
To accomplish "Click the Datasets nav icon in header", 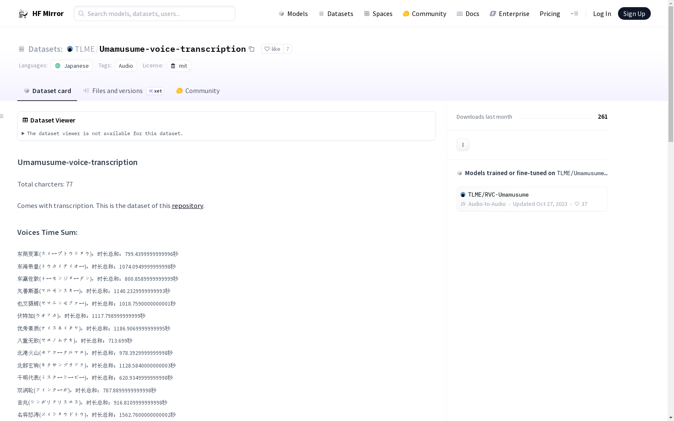I will coord(321,14).
